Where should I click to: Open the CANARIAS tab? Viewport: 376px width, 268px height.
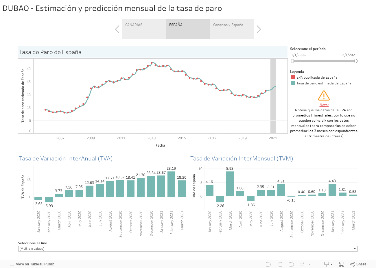click(144, 29)
